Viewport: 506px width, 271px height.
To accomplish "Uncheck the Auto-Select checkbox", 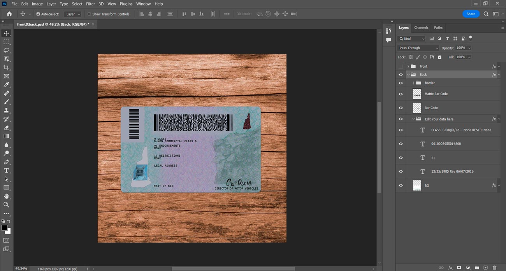I will 38,14.
